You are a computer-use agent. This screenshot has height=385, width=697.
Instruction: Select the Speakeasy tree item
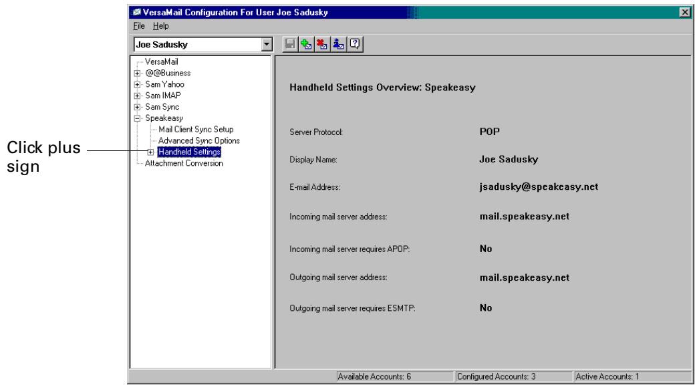164,118
